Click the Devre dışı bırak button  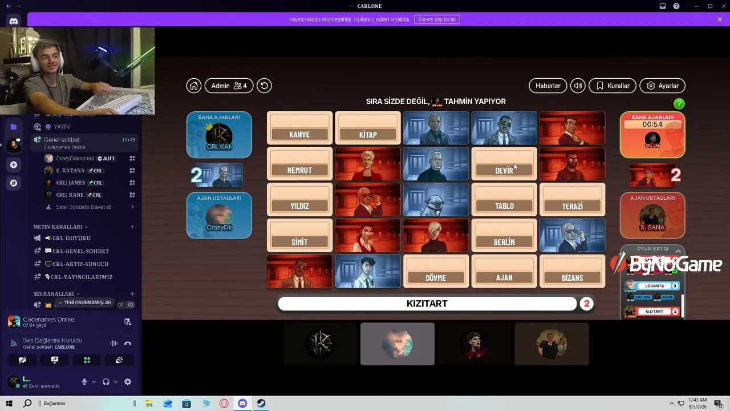click(437, 19)
